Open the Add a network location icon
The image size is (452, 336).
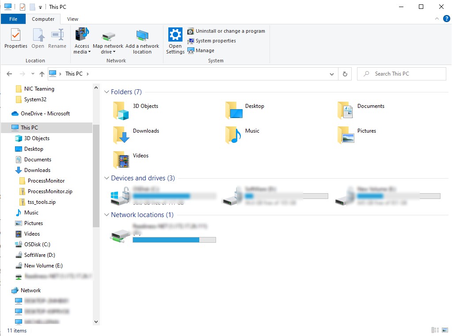click(142, 39)
